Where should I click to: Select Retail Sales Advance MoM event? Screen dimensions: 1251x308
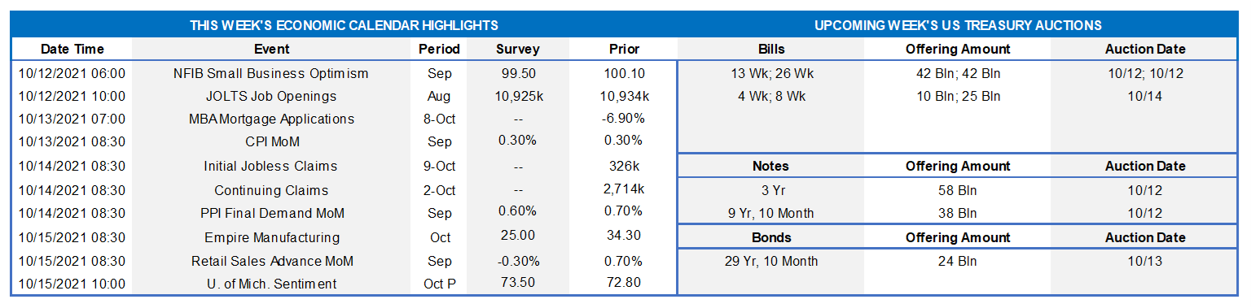click(271, 262)
